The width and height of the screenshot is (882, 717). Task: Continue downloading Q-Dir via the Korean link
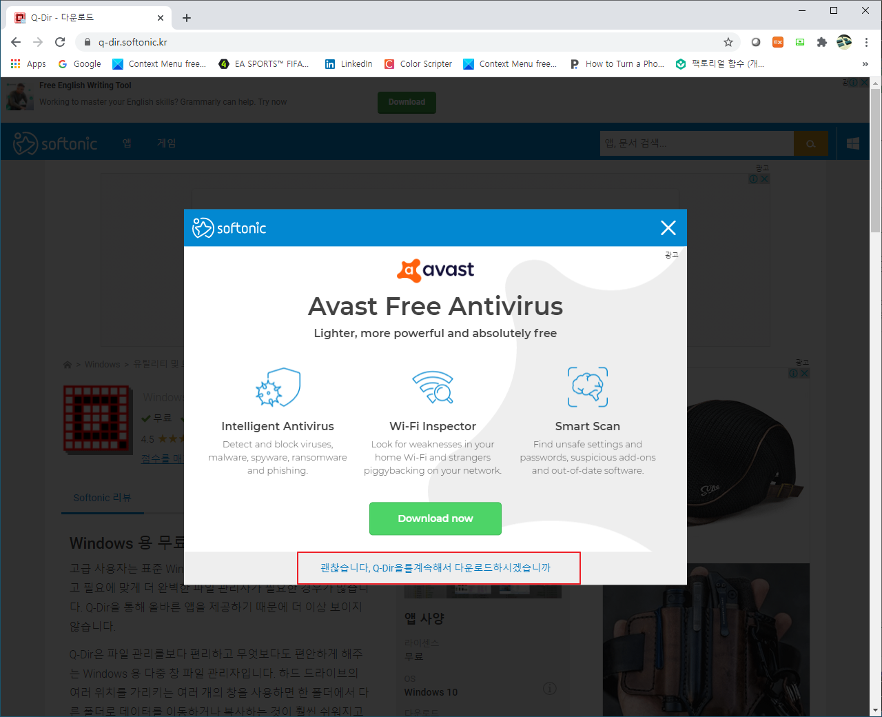click(435, 568)
